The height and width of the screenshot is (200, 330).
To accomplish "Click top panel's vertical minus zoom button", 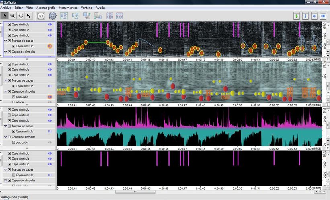I will (328, 55).
